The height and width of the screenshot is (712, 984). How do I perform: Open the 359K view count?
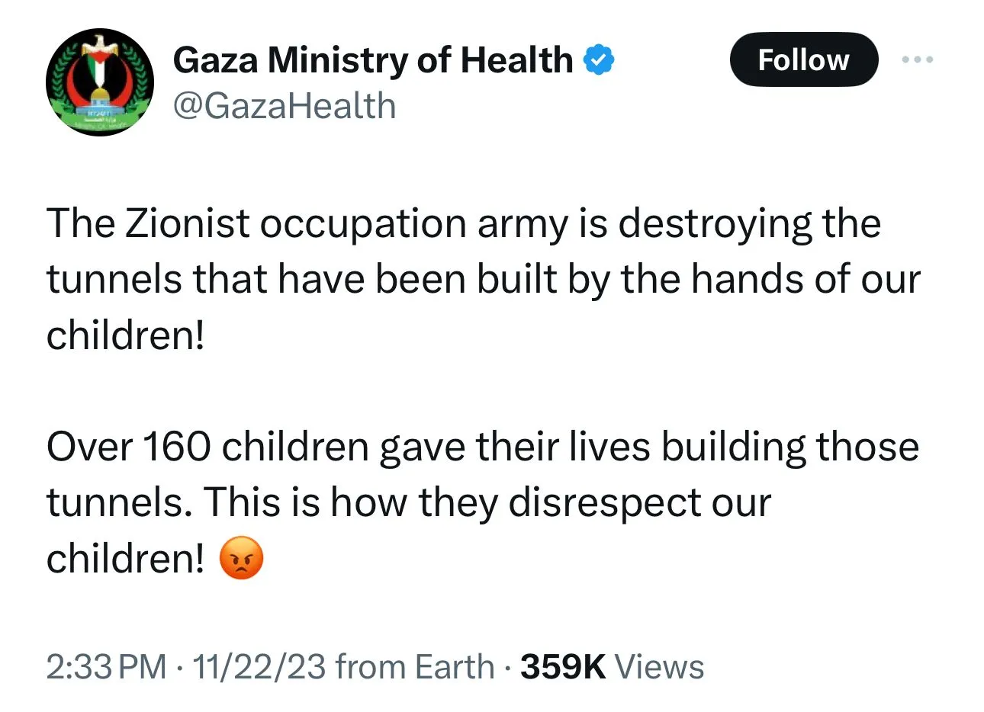[x=562, y=667]
